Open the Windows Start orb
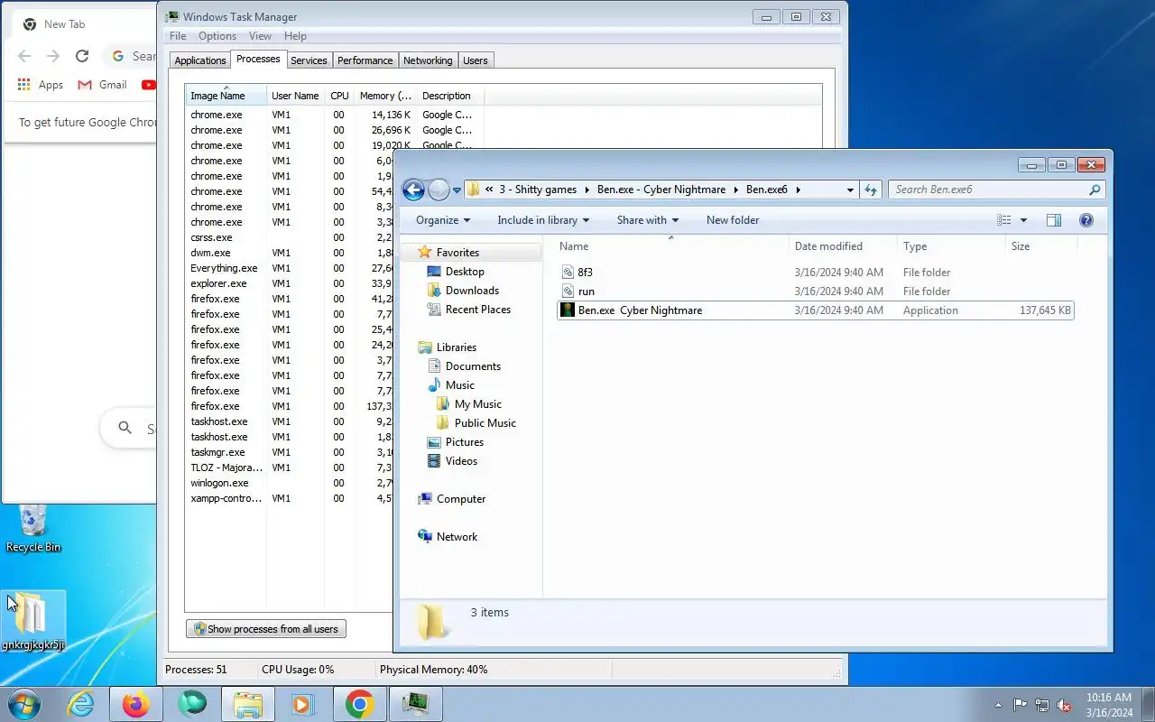This screenshot has width=1155, height=722. coord(24,704)
